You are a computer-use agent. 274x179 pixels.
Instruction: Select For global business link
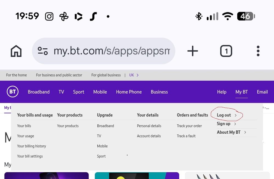pos(106,75)
